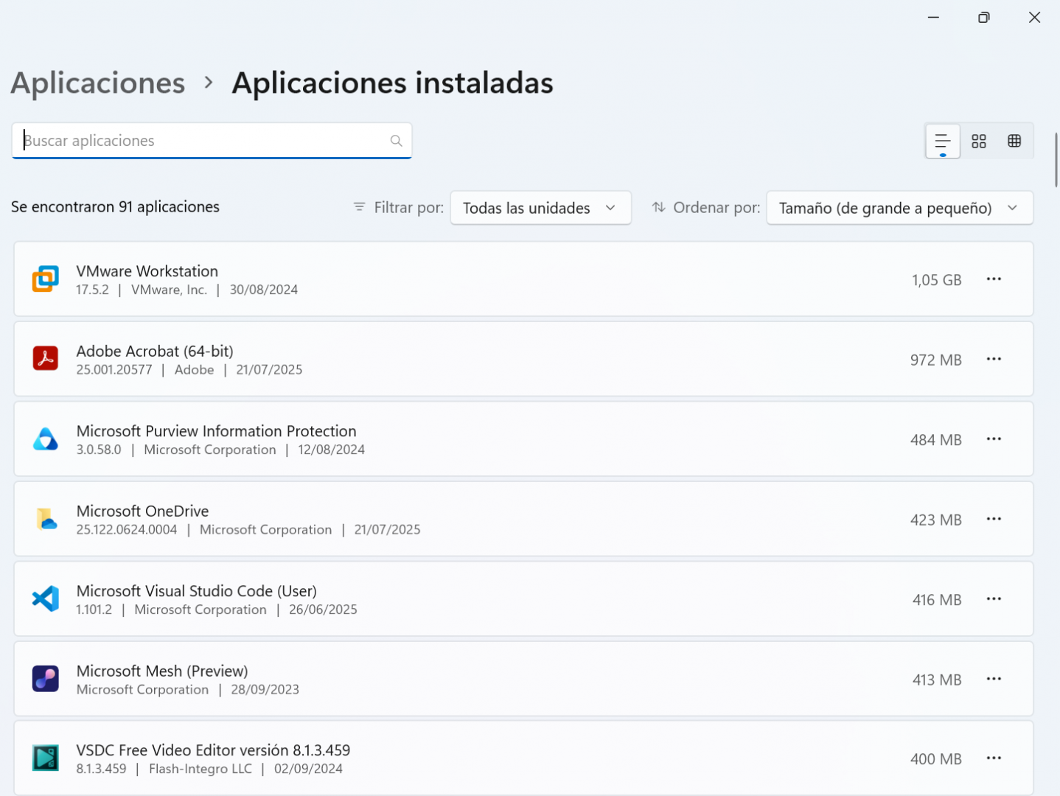Click the Microsoft Mesh icon

[x=46, y=678]
